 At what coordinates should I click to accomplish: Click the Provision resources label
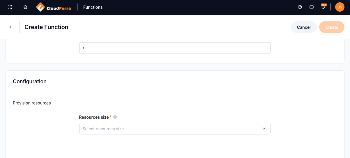point(32,103)
